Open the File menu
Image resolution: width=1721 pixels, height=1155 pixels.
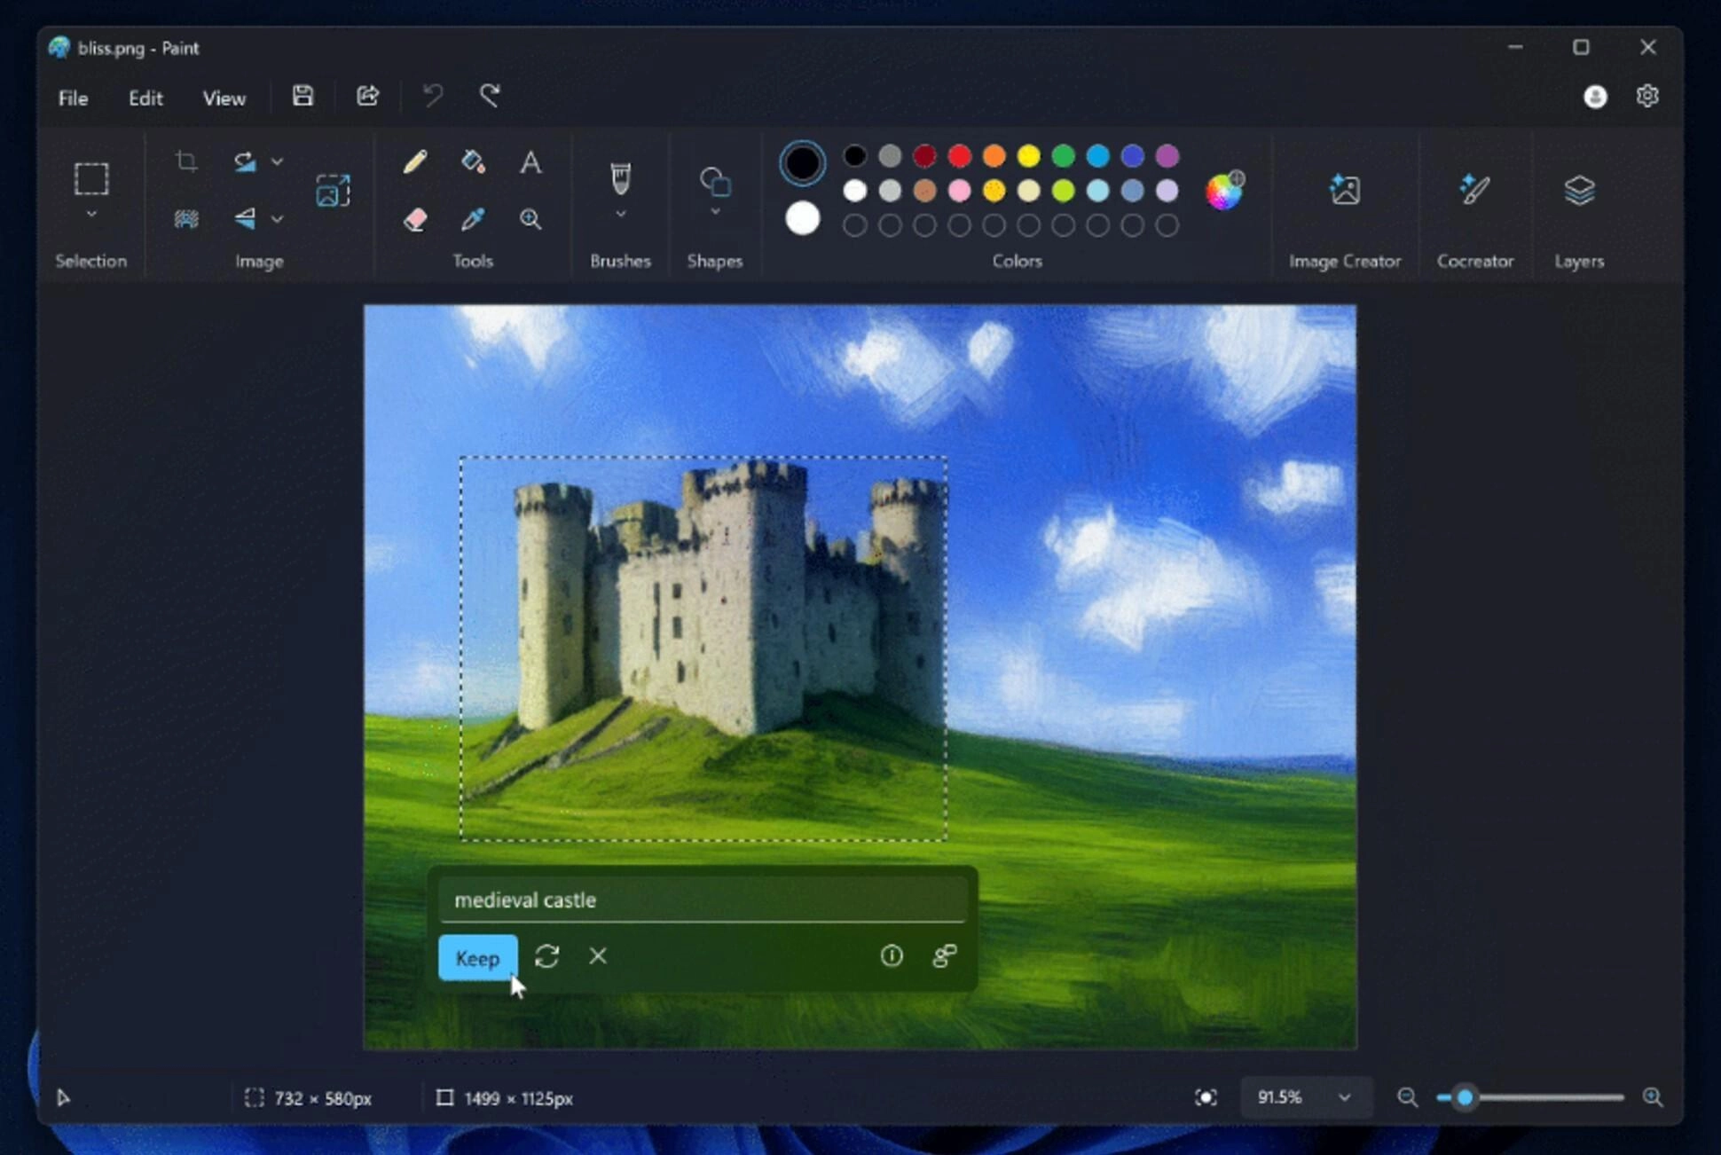pos(72,98)
